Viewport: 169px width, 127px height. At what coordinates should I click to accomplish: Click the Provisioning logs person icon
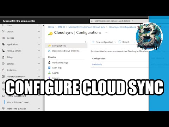pos(49,62)
